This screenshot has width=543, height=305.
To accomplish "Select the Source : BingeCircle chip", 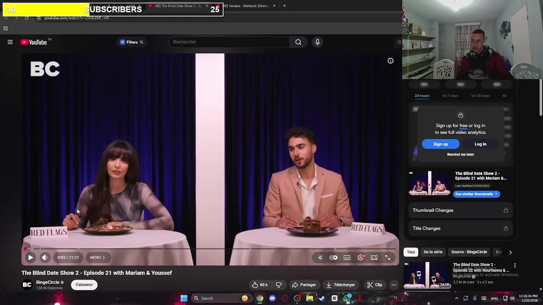I will tap(469, 252).
